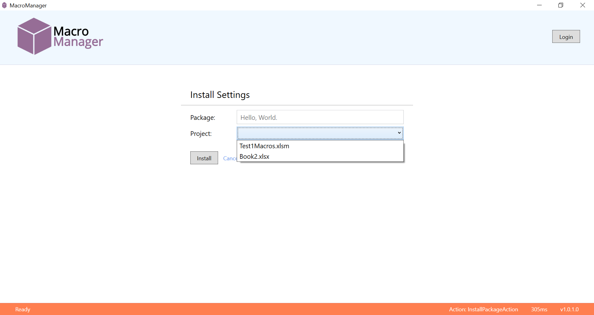Click the MacroManager cube icon in title bar
Image resolution: width=594 pixels, height=315 pixels.
4,5
